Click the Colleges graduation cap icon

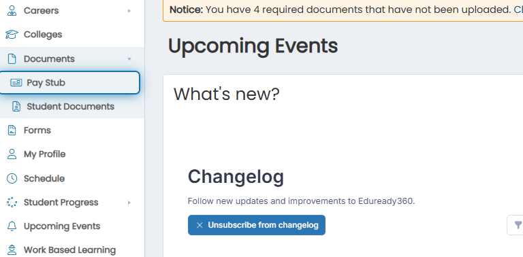click(x=12, y=35)
